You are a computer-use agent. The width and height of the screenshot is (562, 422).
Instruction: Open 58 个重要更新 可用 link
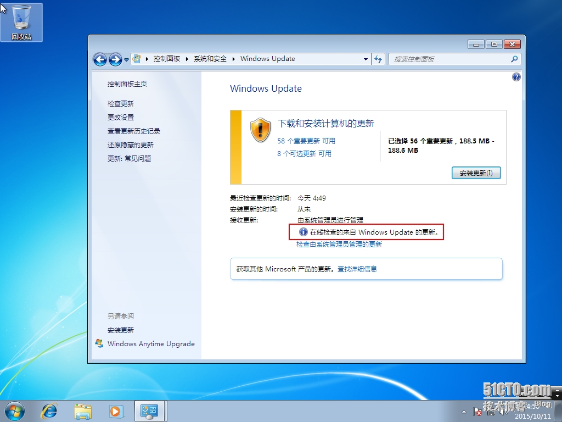coord(306,141)
